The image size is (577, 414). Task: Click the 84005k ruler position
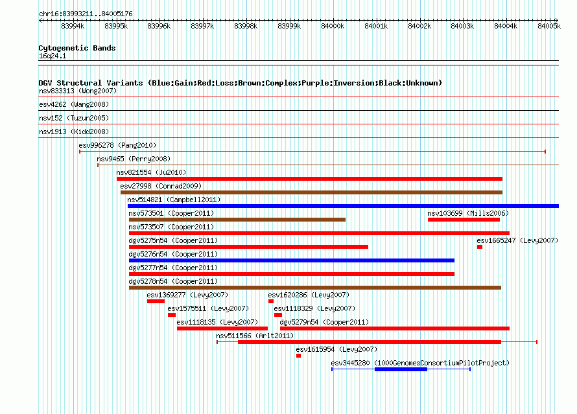549,26
